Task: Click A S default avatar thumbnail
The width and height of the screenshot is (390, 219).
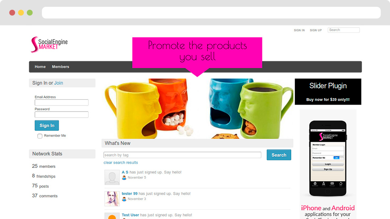Action: tap(112, 177)
